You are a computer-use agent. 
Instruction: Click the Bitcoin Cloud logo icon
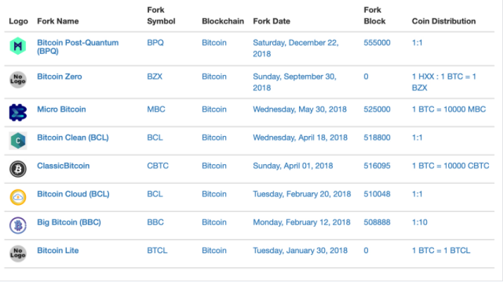click(18, 197)
